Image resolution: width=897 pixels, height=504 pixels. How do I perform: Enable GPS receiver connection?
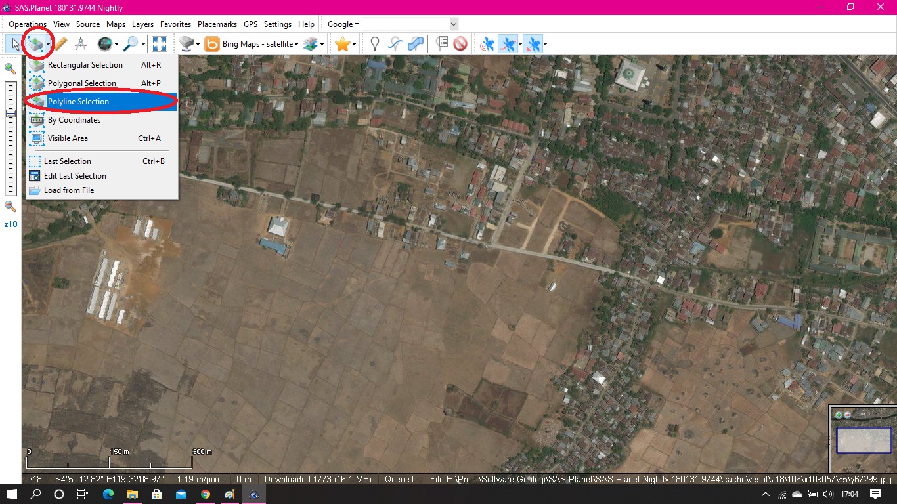[x=487, y=43]
